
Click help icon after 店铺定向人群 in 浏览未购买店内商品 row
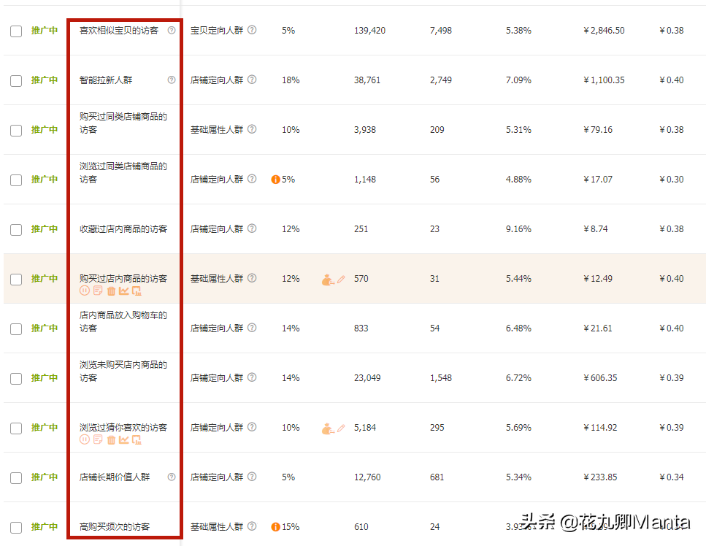[252, 377]
